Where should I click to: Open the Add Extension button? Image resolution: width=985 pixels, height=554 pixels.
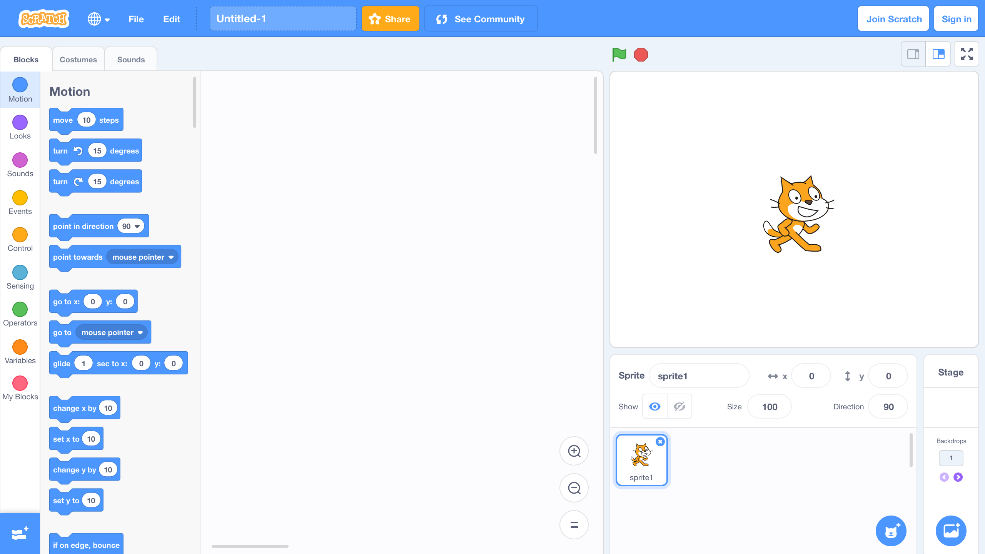(20, 534)
